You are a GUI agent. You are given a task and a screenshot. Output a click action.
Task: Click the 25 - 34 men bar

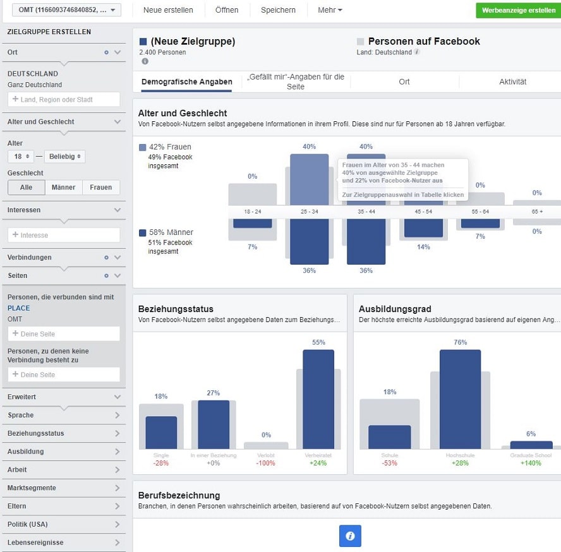tap(309, 241)
